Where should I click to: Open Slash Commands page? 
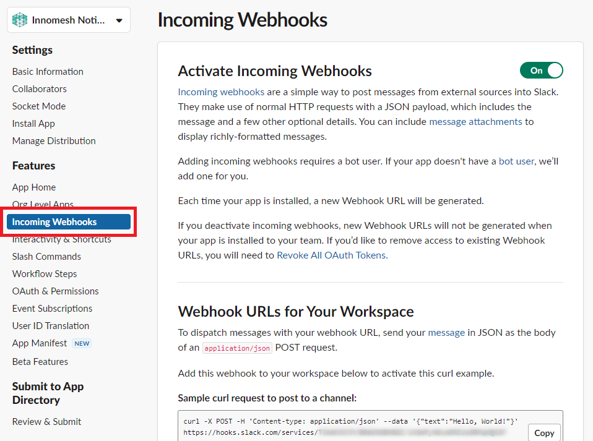click(x=46, y=257)
